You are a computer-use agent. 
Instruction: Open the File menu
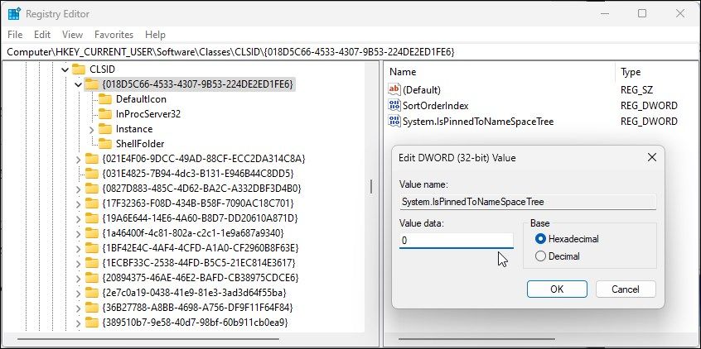click(15, 35)
